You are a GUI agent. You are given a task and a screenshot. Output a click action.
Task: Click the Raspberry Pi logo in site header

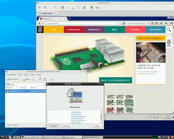40,29
